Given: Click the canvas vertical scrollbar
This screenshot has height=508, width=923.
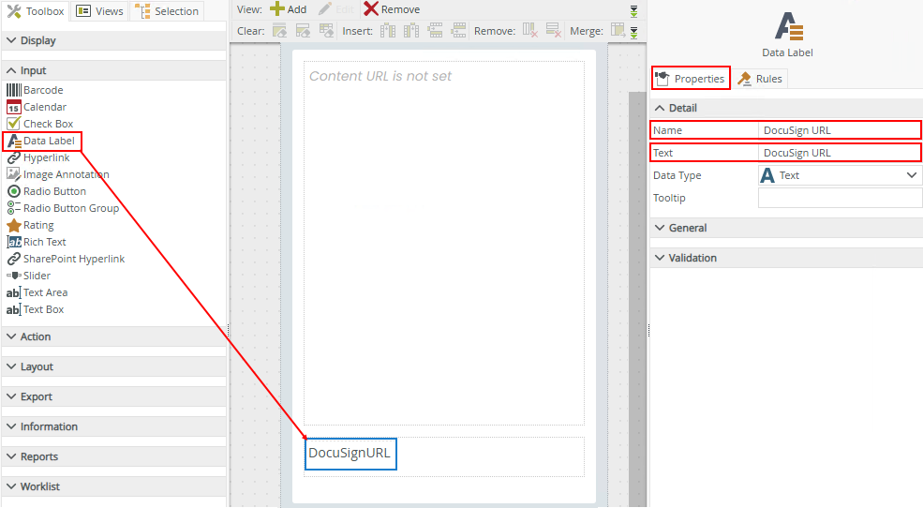Looking at the screenshot, I should coord(637,297).
